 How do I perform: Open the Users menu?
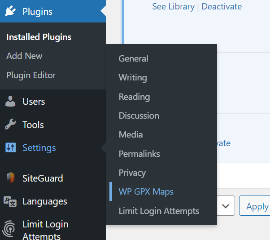pyautogui.click(x=34, y=102)
